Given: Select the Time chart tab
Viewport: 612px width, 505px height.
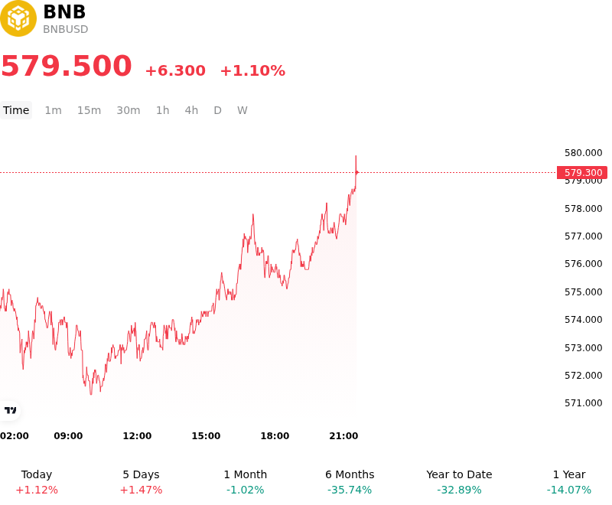Looking at the screenshot, I should click(16, 110).
